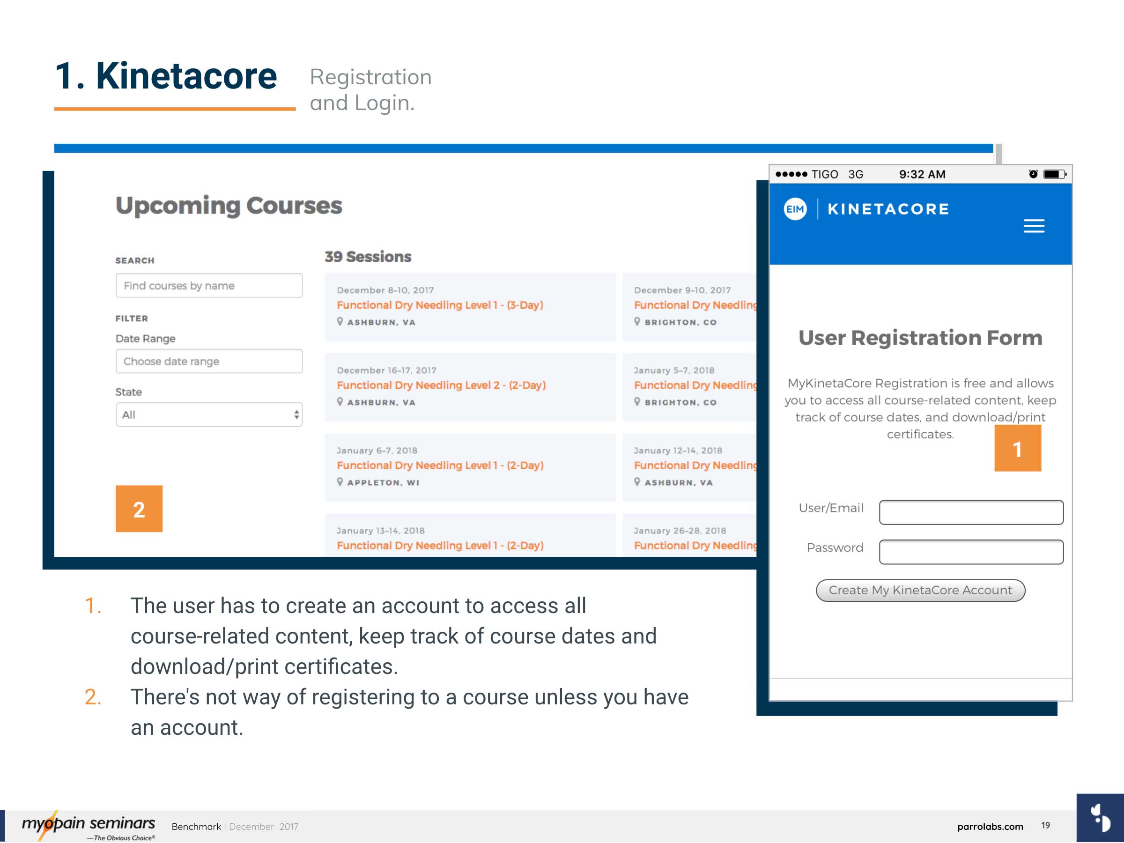Click the KINETACORE wordmark in the mobile header
1124x843 pixels.
click(x=887, y=209)
